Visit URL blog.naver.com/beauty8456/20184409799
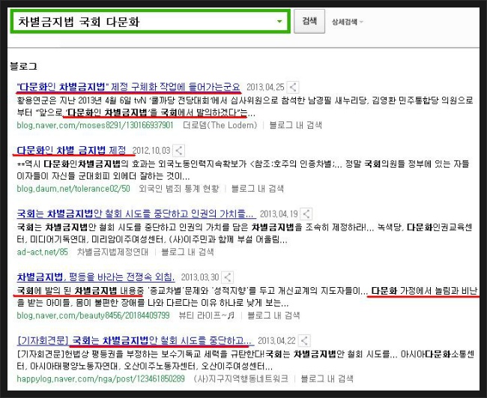The height and width of the screenshot is (398, 487). tap(93, 316)
